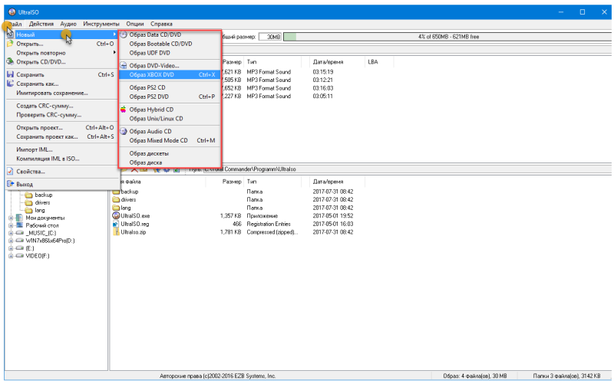This screenshot has height=387, width=614.
Task: Click the Save floppy disk icon
Action: [11, 74]
